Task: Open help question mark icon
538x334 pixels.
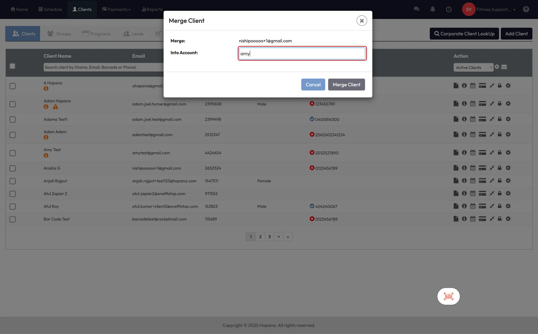Action: coord(526,9)
